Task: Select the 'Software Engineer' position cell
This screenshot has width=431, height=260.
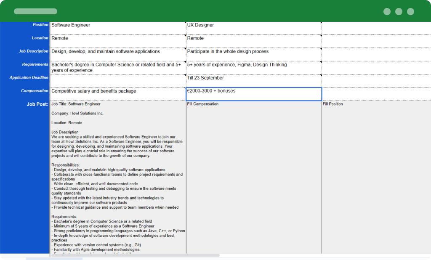Action: click(118, 28)
